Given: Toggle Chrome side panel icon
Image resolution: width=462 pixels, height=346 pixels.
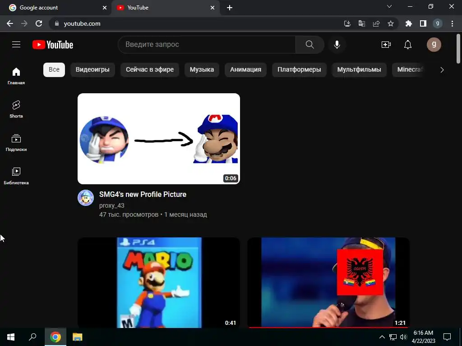Looking at the screenshot, I should tap(423, 23).
